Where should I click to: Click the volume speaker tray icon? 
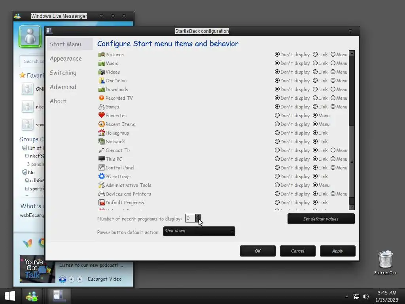click(366, 296)
